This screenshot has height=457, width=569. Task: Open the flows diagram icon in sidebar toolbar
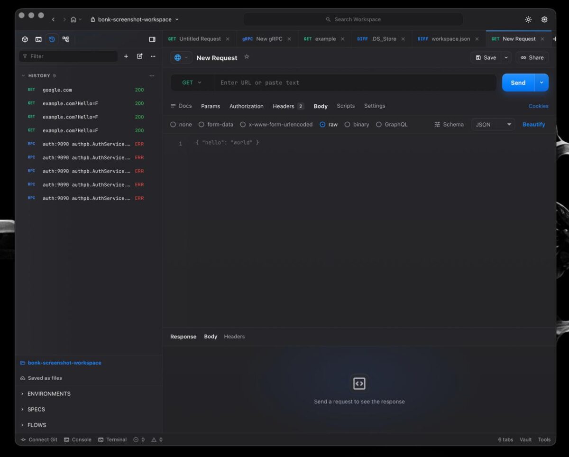click(x=65, y=39)
